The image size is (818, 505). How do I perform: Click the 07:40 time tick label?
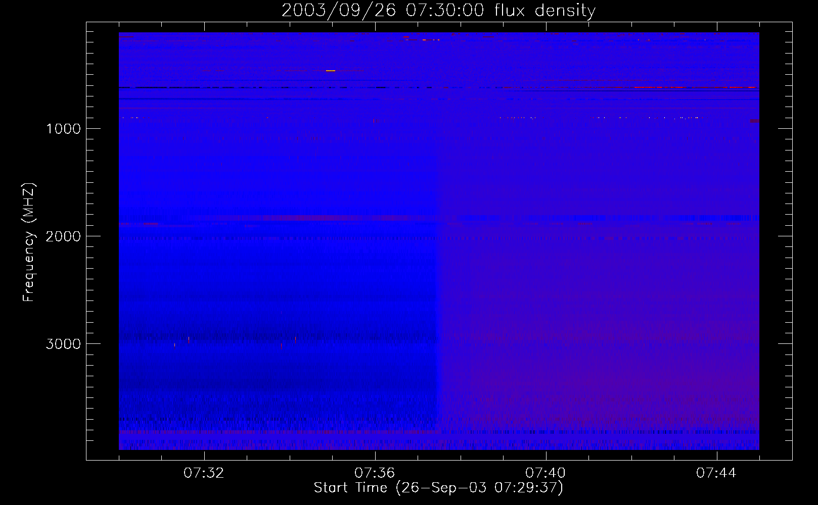[x=546, y=473]
